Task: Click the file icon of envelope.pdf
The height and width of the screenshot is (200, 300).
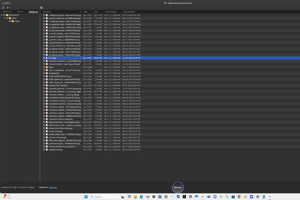Action: (47, 73)
